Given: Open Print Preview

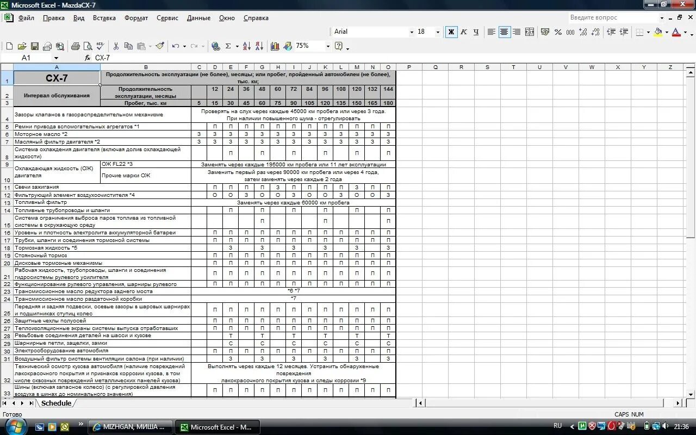Looking at the screenshot, I should [x=88, y=46].
